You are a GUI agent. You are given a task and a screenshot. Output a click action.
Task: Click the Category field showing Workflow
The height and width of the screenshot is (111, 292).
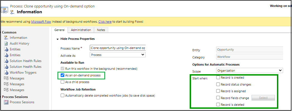coord(250,57)
